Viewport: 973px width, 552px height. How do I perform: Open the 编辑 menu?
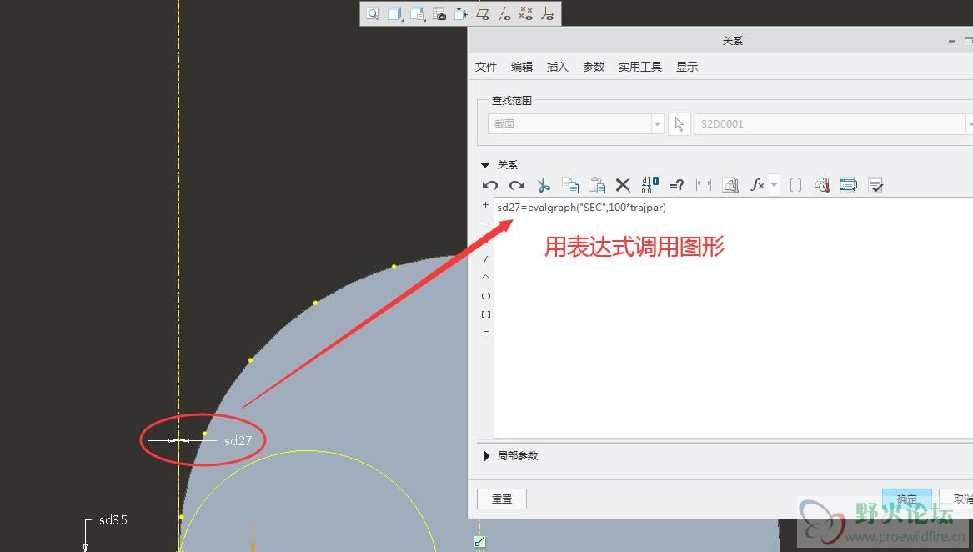pos(522,67)
